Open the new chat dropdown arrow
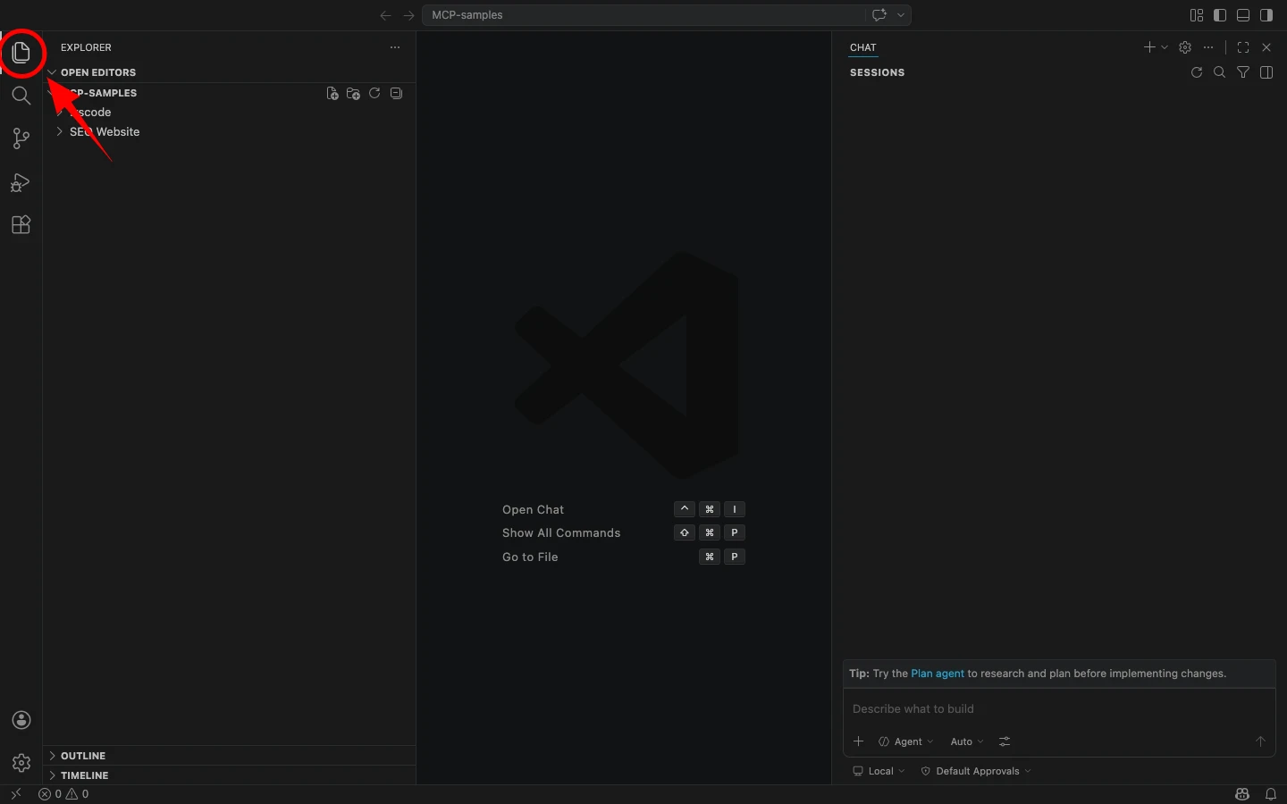The width and height of the screenshot is (1287, 804). pyautogui.click(x=1165, y=47)
